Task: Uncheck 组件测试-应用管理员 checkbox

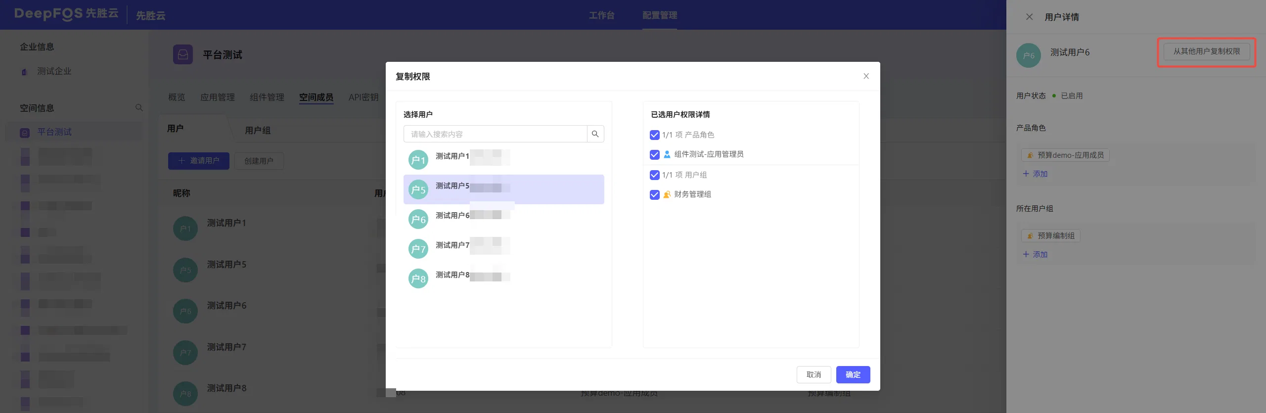Action: pyautogui.click(x=654, y=155)
